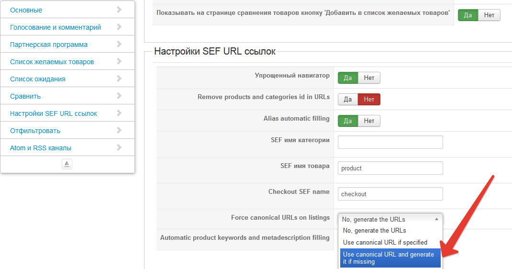This screenshot has width=512, height=269.
Task: Choose 'Use canonical URL and generate it if missing'
Action: [x=390, y=258]
